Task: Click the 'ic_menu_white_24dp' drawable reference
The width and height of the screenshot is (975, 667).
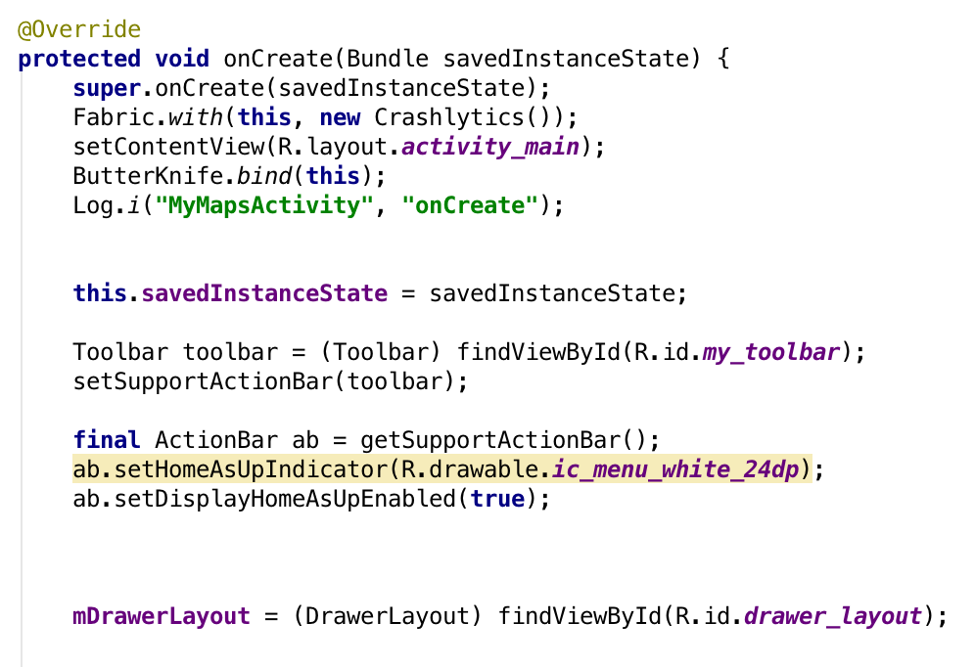Action: click(x=675, y=468)
